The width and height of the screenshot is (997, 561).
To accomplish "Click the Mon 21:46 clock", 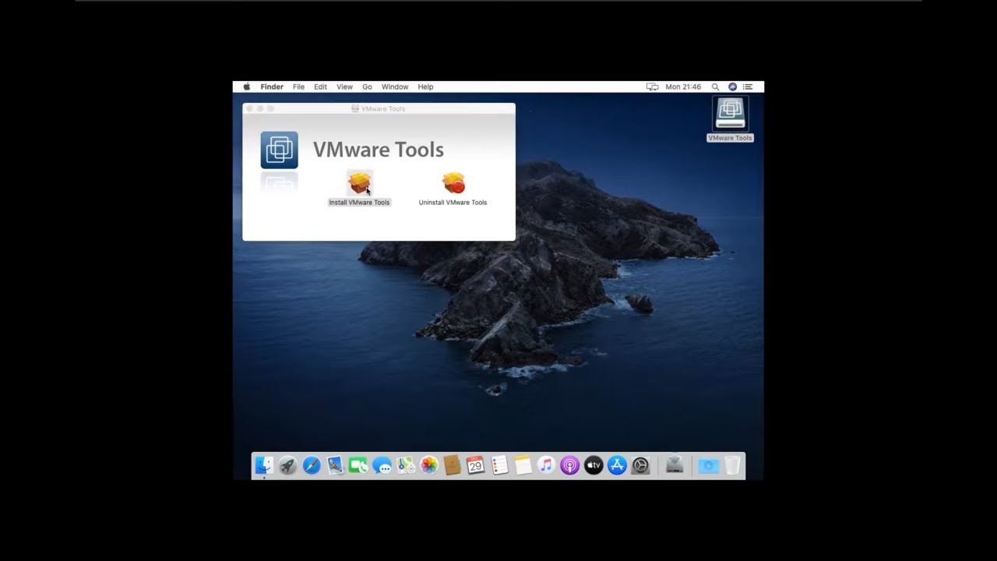I will tap(683, 86).
